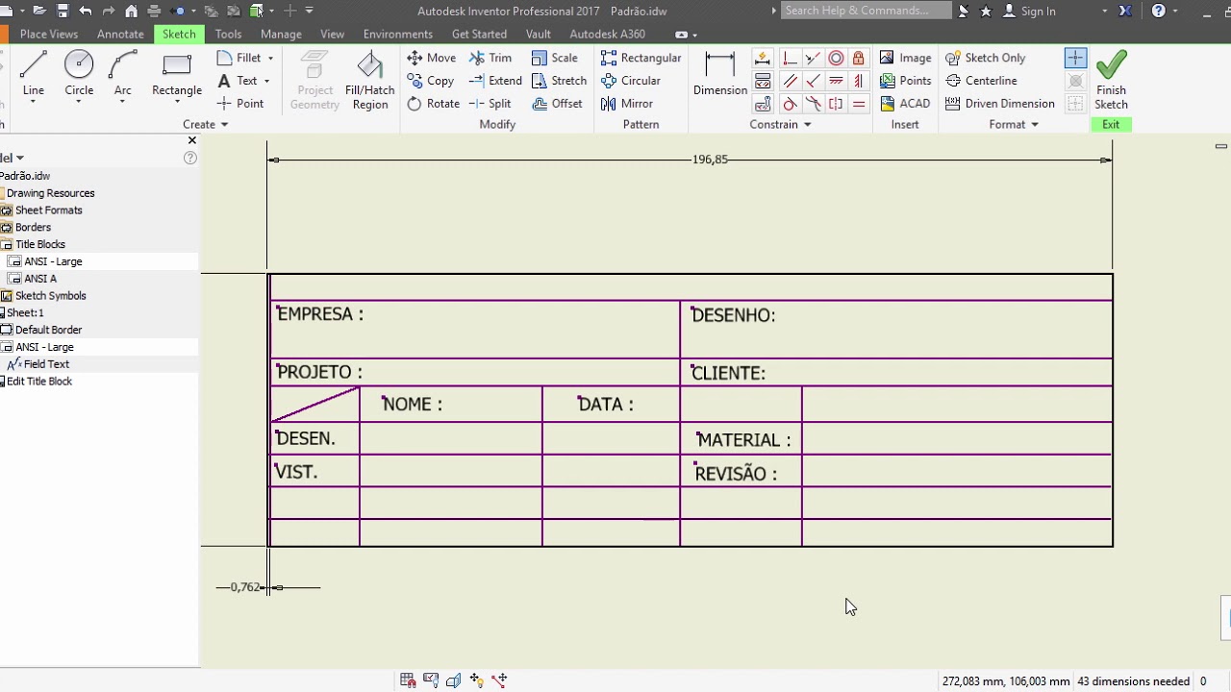
Task: Open the Sign In dropdown arrow
Action: click(x=1104, y=11)
